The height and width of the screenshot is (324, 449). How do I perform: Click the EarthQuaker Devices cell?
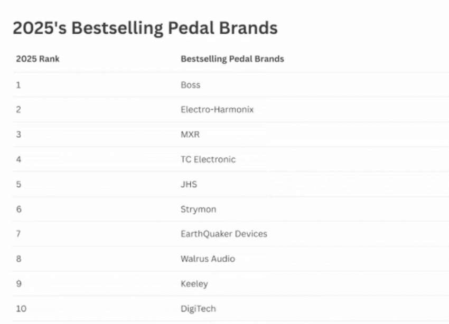click(223, 234)
